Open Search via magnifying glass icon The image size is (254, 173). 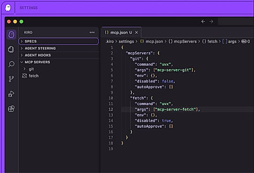(11, 64)
